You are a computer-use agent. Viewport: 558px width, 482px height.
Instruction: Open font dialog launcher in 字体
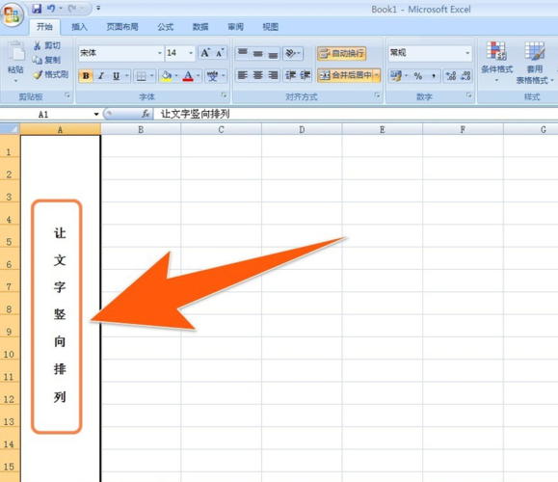click(x=224, y=95)
